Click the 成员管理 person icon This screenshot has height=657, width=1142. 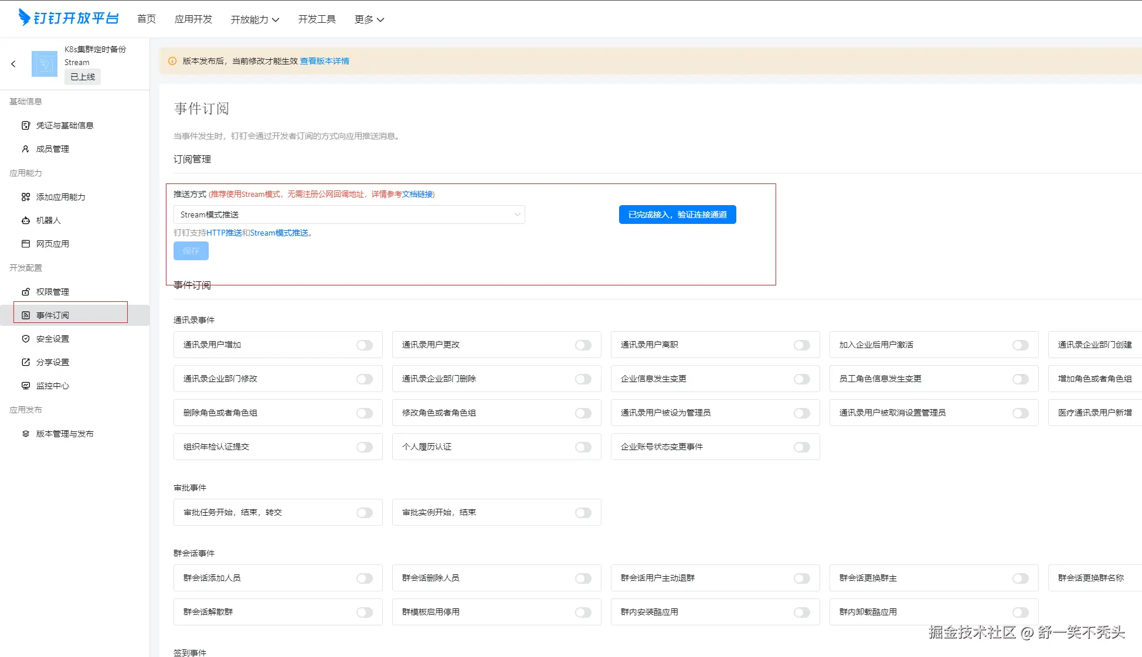click(x=25, y=149)
